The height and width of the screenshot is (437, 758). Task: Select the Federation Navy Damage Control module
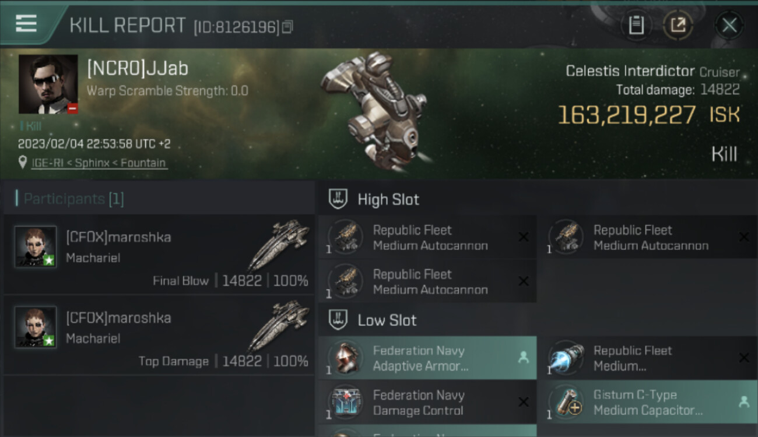pyautogui.click(x=427, y=402)
